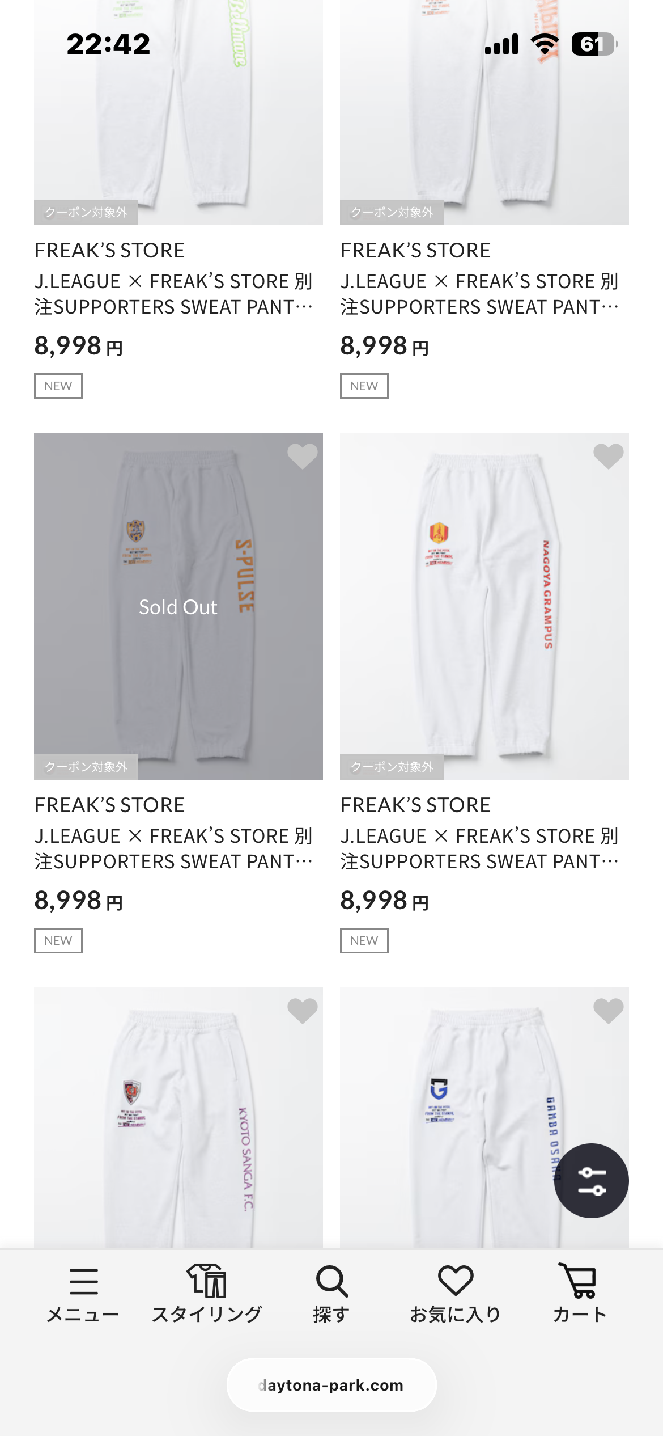Tap top-right product's 8,998円 price
The height and width of the screenshot is (1436, 663).
click(384, 346)
